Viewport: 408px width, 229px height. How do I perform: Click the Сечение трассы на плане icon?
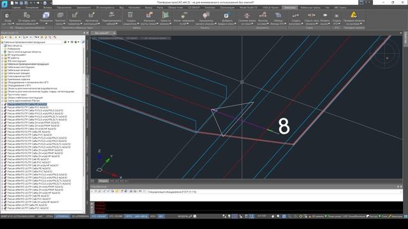pos(247,15)
